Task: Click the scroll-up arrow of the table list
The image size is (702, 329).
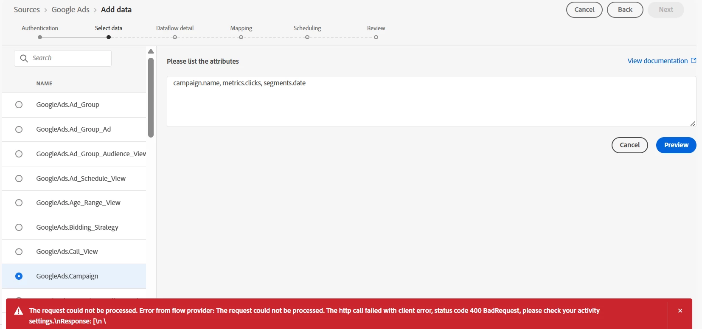Action: [151, 51]
